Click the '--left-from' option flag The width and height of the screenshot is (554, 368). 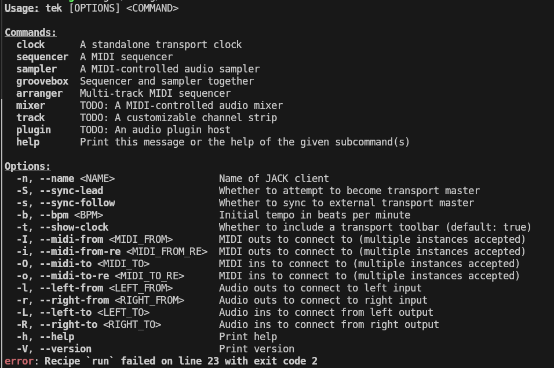71,288
